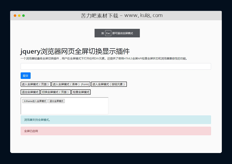The width and height of the screenshot is (232, 164).
Task: Click the 提交 submit button
Action: [25, 76]
